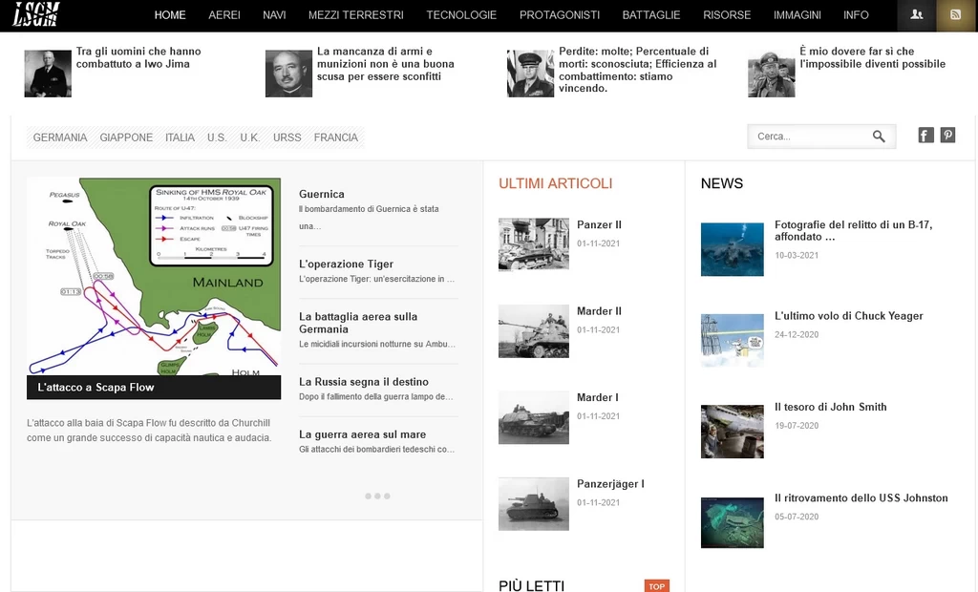Open the Marder II thumbnail

click(x=534, y=330)
